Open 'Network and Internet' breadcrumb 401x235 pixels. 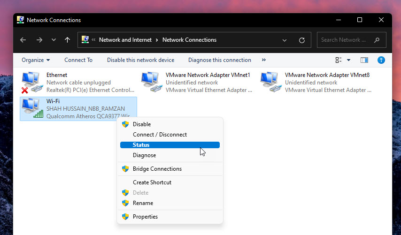pos(125,40)
